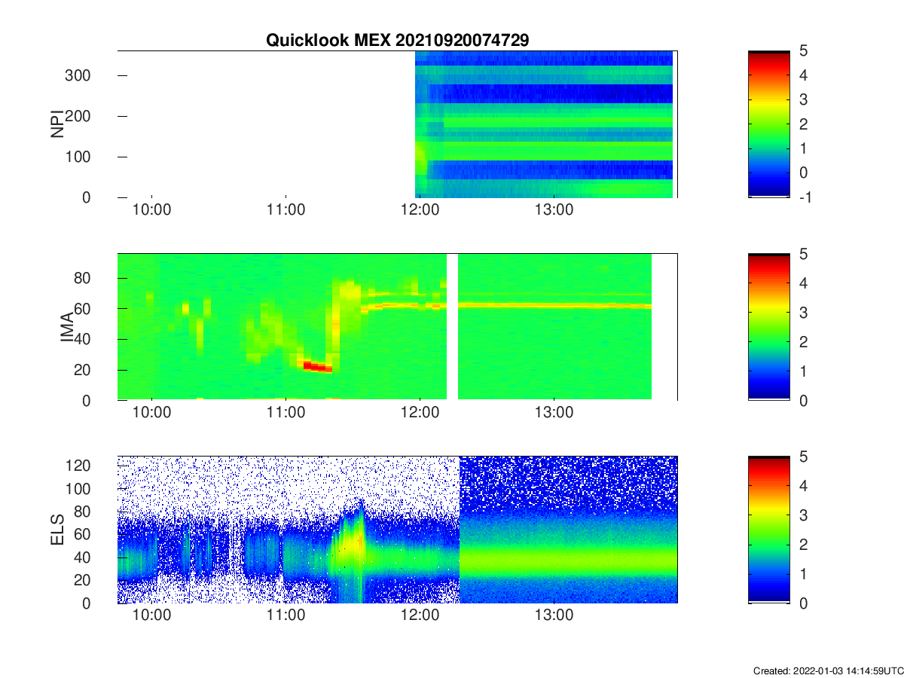
Task: Click the 5 label on NPI colorbar
Action: coord(803,51)
